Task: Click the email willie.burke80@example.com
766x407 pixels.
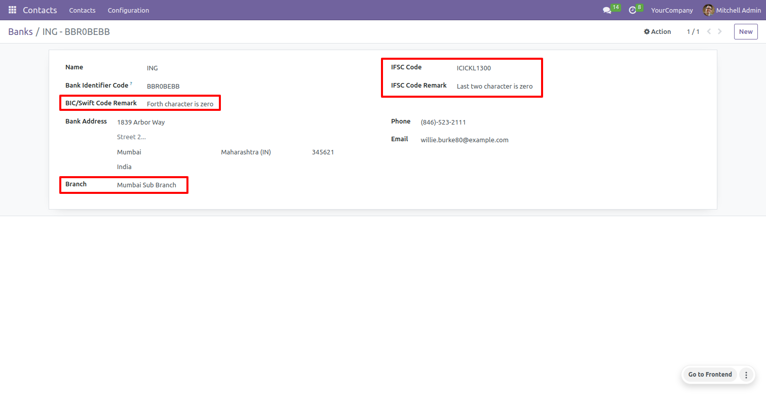Action: pyautogui.click(x=465, y=140)
